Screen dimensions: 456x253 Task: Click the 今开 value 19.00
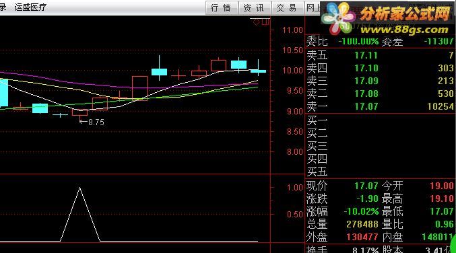coord(442,186)
